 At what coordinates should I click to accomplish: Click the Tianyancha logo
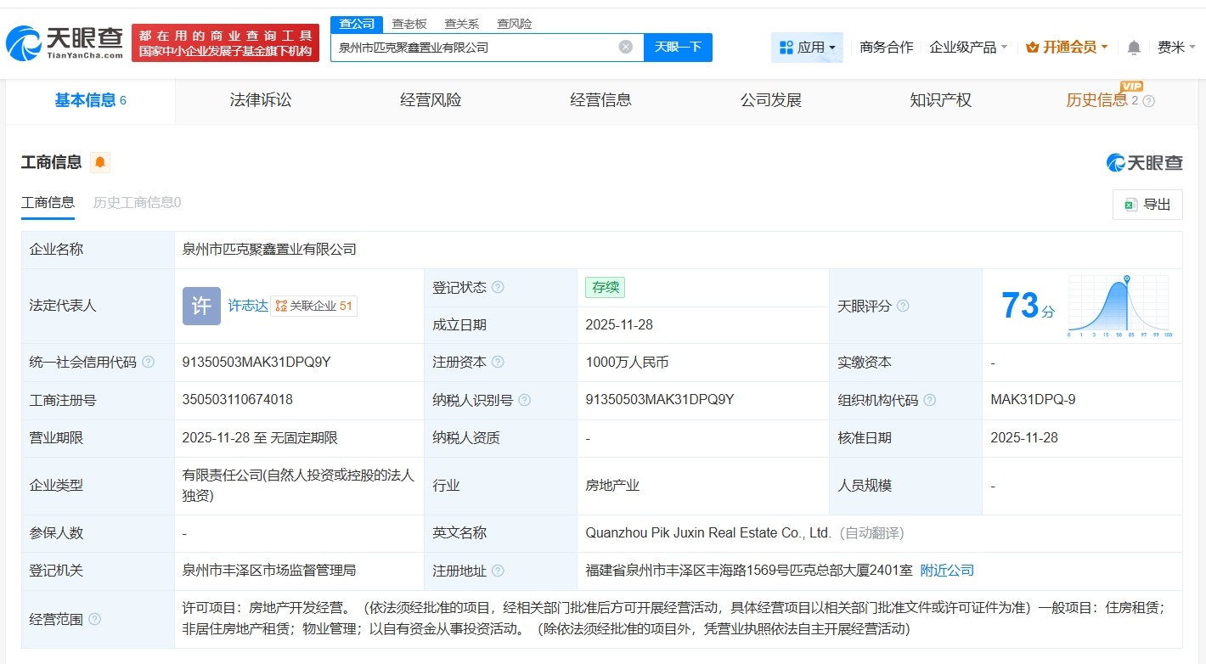pyautogui.click(x=64, y=38)
